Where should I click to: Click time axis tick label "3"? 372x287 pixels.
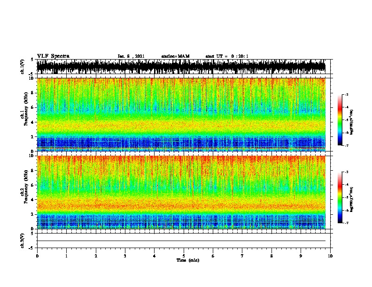click(x=125, y=256)
